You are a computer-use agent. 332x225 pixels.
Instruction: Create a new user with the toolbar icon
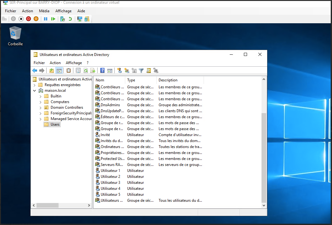pos(119,70)
